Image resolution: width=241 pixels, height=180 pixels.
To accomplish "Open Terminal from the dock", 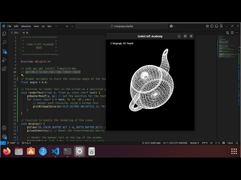I will (x=67, y=151).
